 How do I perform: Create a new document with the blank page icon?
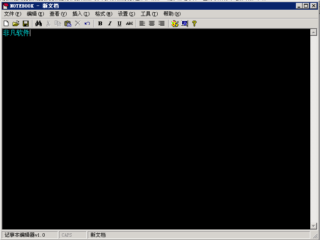(6, 24)
